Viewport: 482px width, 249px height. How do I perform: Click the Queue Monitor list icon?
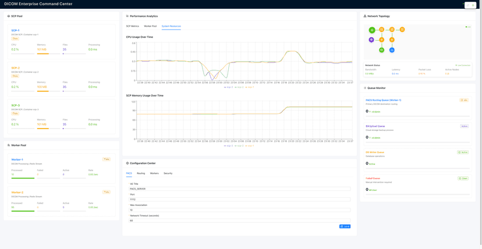click(365, 88)
